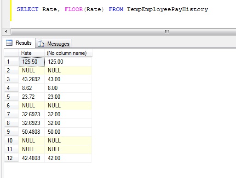The height and width of the screenshot is (178, 236).
Task: Select row header 1 in results grid
Action: click(x=12, y=62)
